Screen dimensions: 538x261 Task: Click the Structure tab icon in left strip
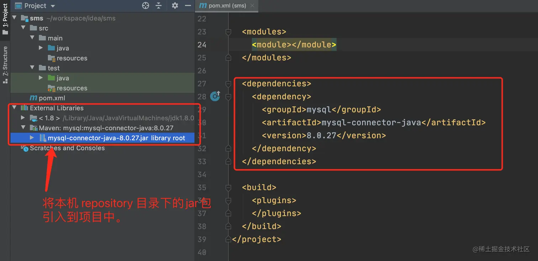tap(5, 81)
